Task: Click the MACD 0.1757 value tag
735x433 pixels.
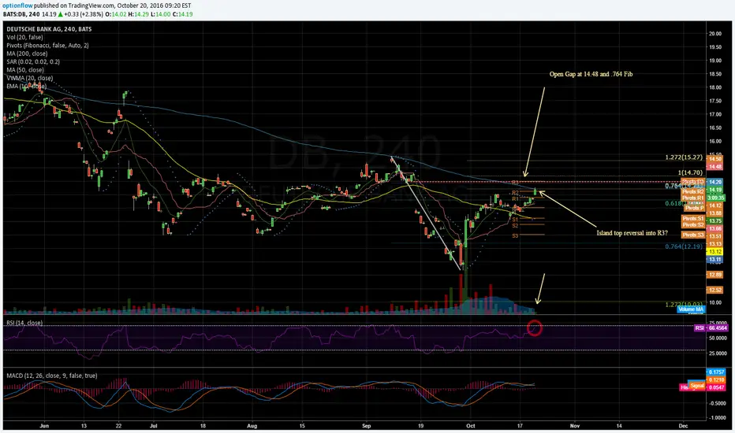Action: (716, 372)
